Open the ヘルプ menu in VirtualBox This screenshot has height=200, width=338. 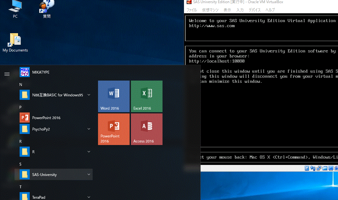[x=270, y=10]
